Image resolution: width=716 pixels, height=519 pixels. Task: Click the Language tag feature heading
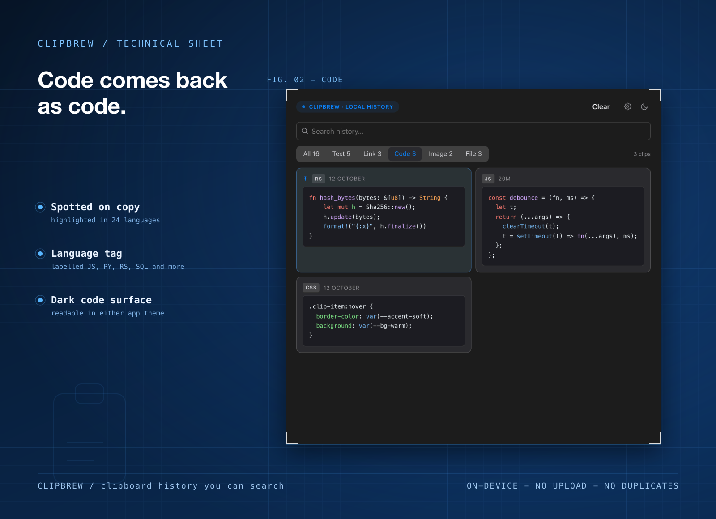pos(86,254)
